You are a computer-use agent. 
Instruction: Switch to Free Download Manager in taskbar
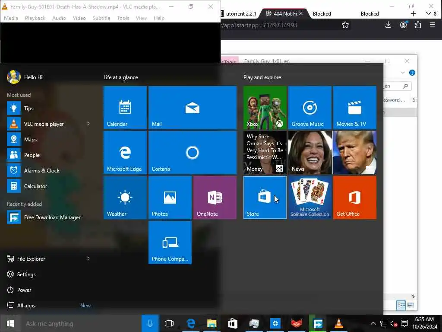point(318,323)
